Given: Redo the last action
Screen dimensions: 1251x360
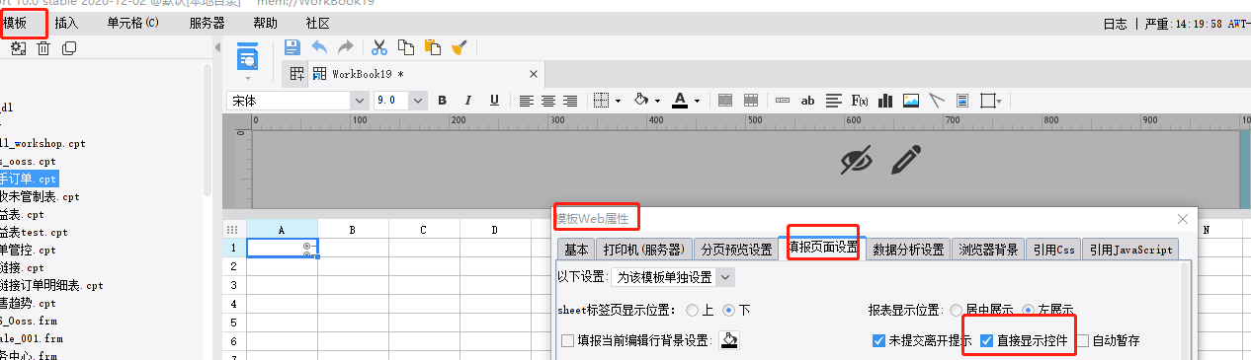Looking at the screenshot, I should [x=346, y=46].
